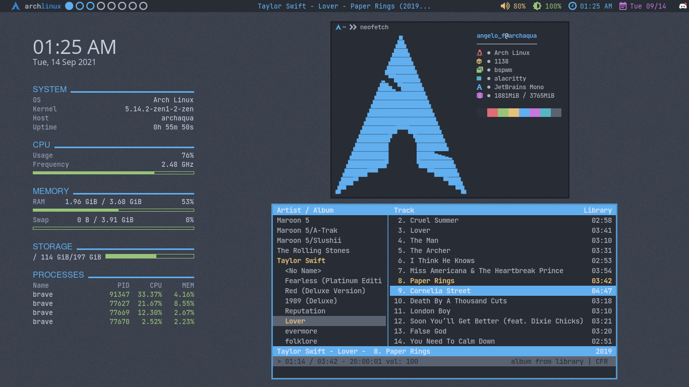Click the 80% volume readout
Screen dimensions: 689x387
pyautogui.click(x=520, y=6)
